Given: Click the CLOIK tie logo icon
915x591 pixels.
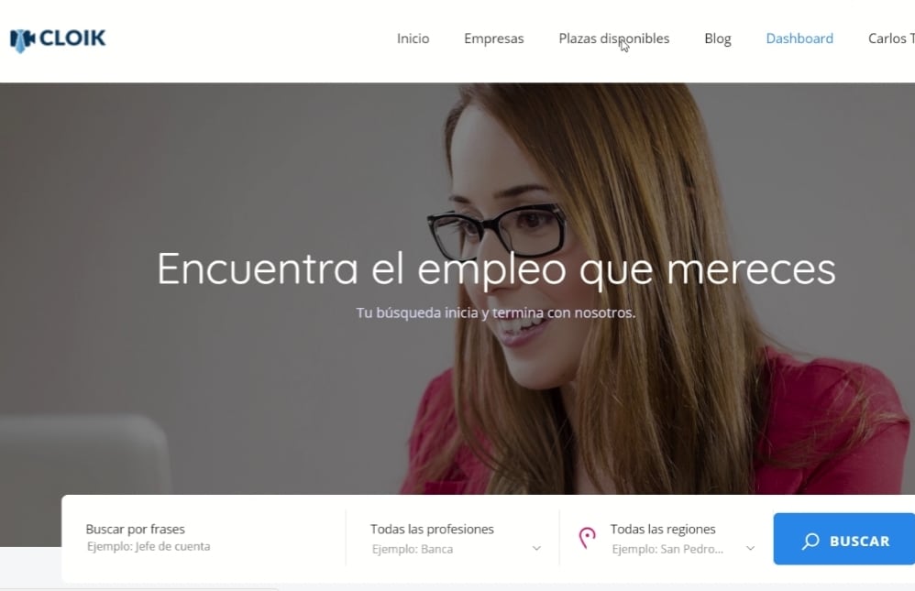Looking at the screenshot, I should [23, 40].
